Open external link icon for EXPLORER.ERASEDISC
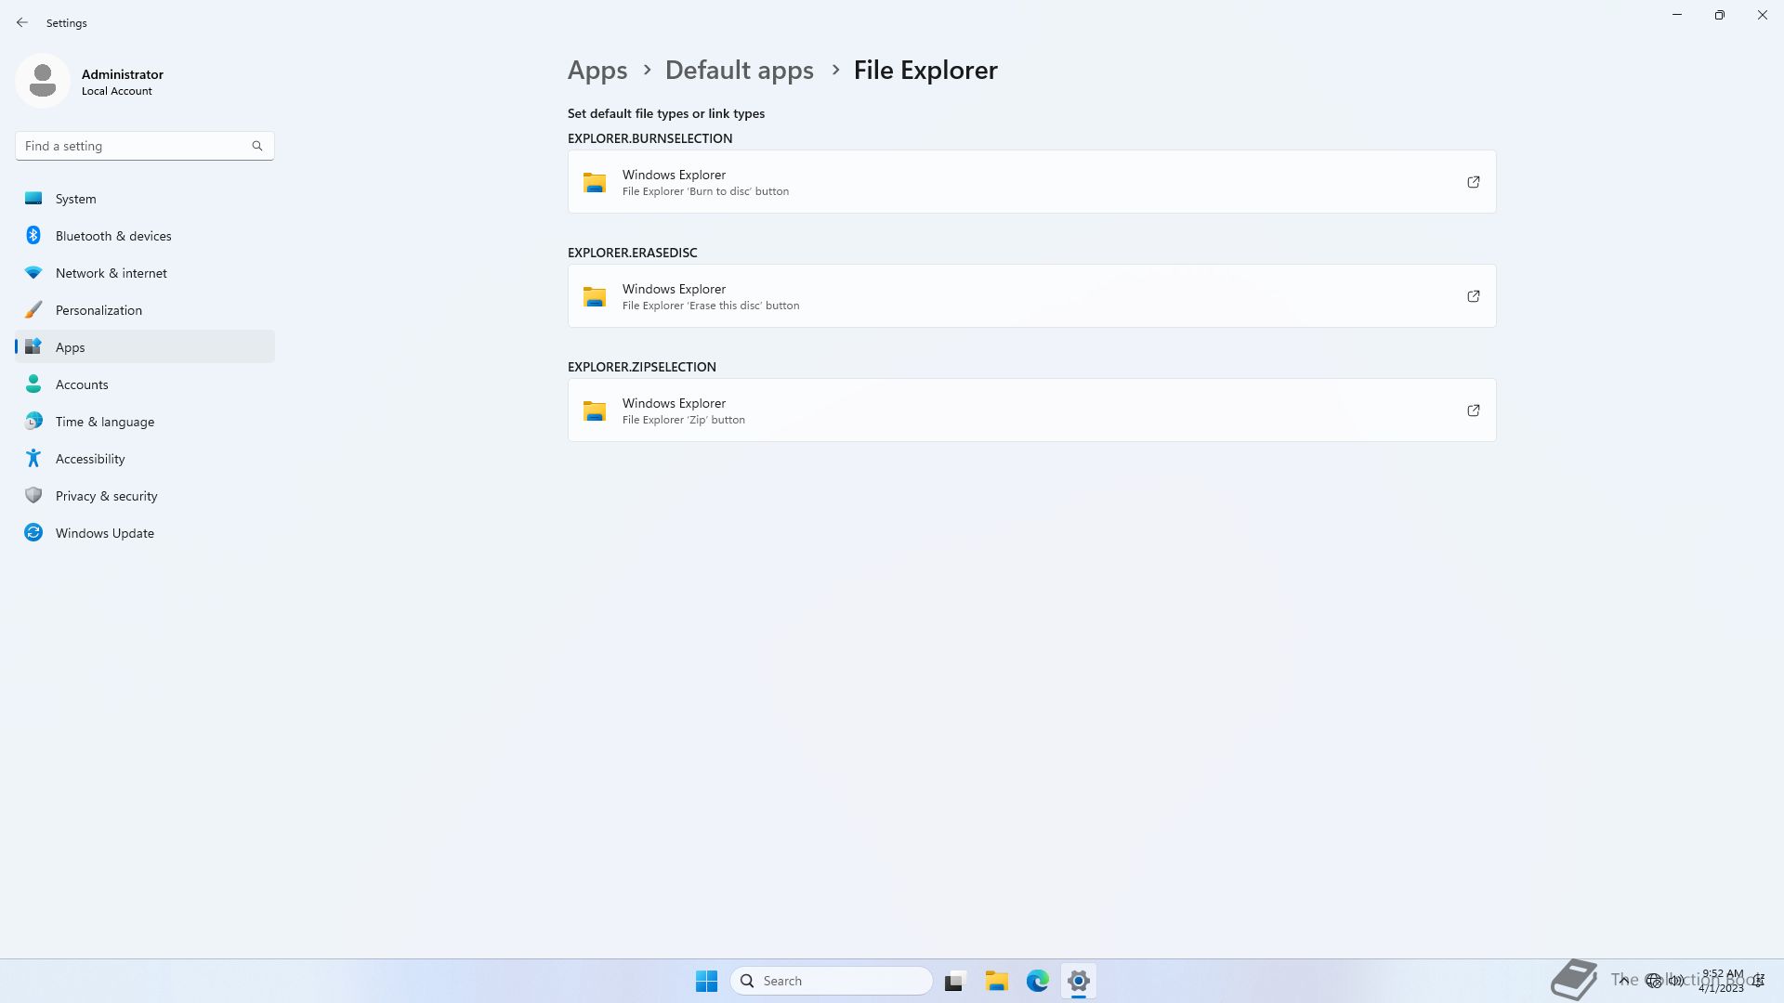Image resolution: width=1784 pixels, height=1003 pixels. (1474, 296)
